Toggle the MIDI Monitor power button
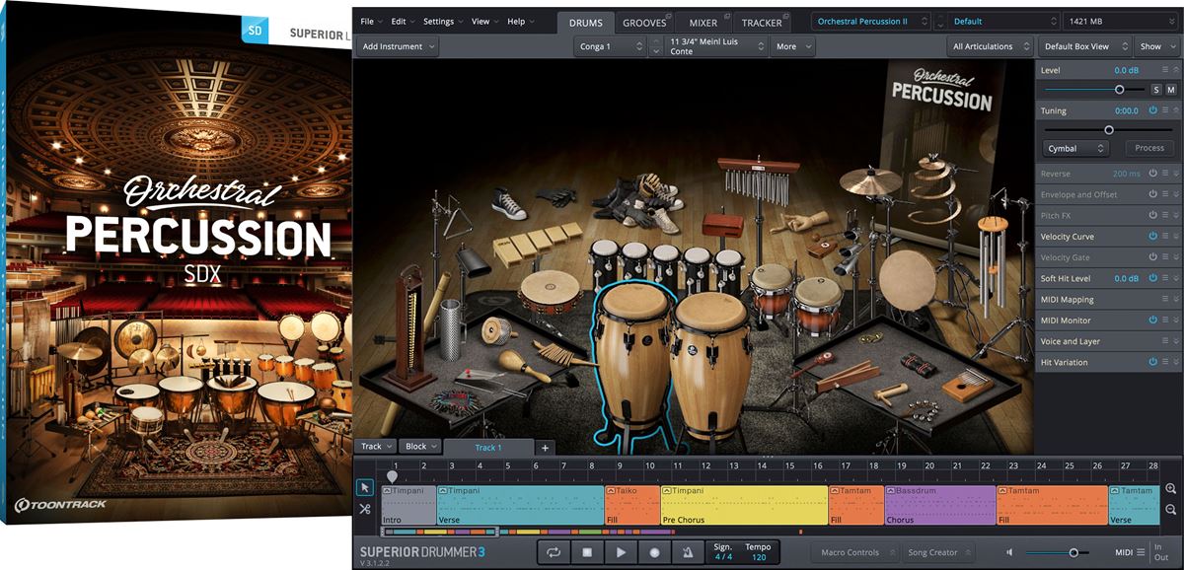This screenshot has height=570, width=1184. coord(1152,321)
